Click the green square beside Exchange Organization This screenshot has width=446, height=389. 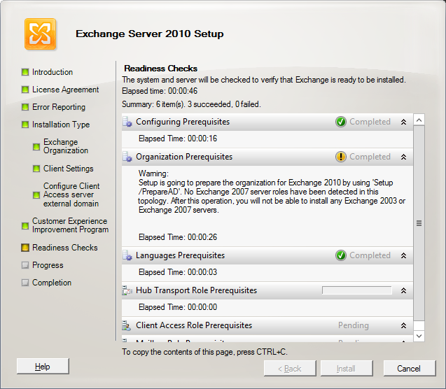click(36, 147)
